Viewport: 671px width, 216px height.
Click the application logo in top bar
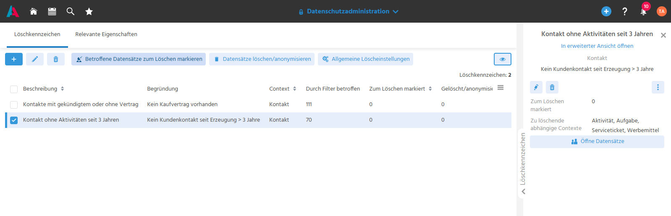pos(13,11)
